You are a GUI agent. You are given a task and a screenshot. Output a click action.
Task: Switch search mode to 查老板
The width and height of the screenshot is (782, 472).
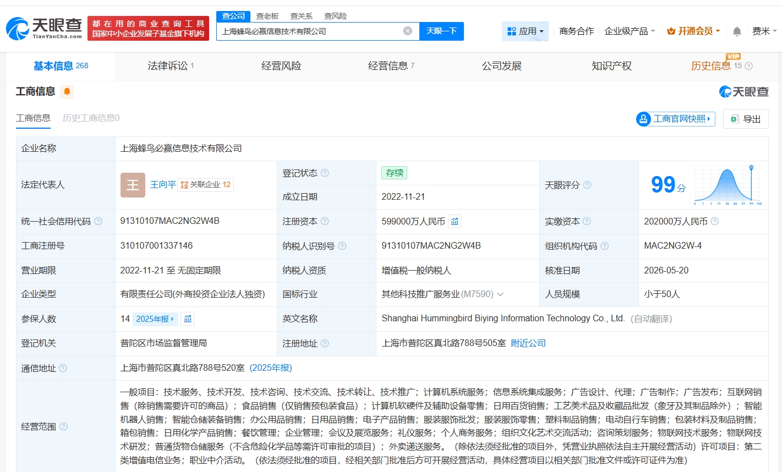267,16
